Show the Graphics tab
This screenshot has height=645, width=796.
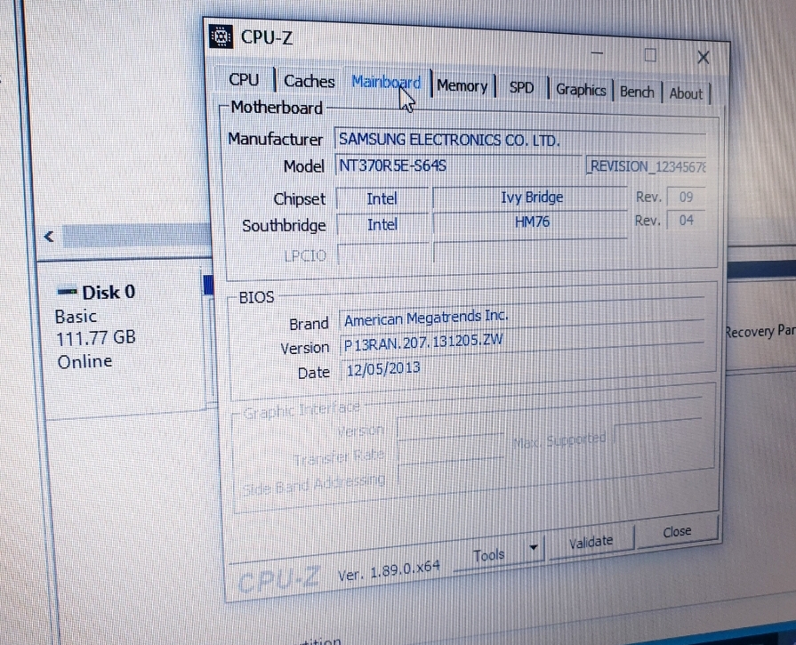point(581,90)
